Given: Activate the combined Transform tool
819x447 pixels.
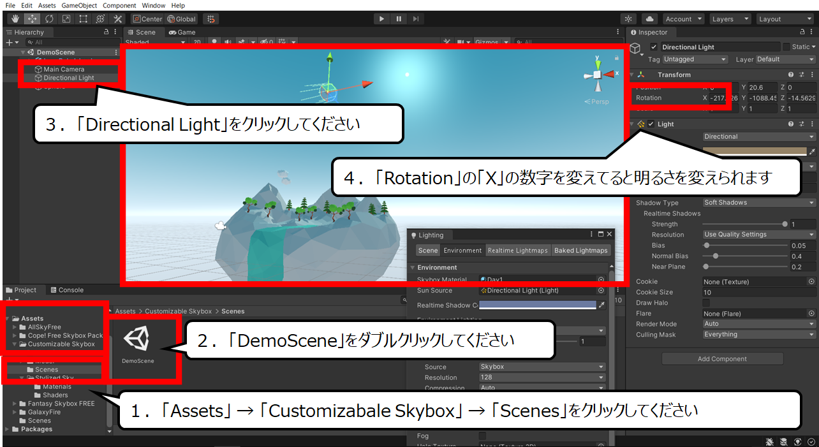Looking at the screenshot, I should click(100, 18).
